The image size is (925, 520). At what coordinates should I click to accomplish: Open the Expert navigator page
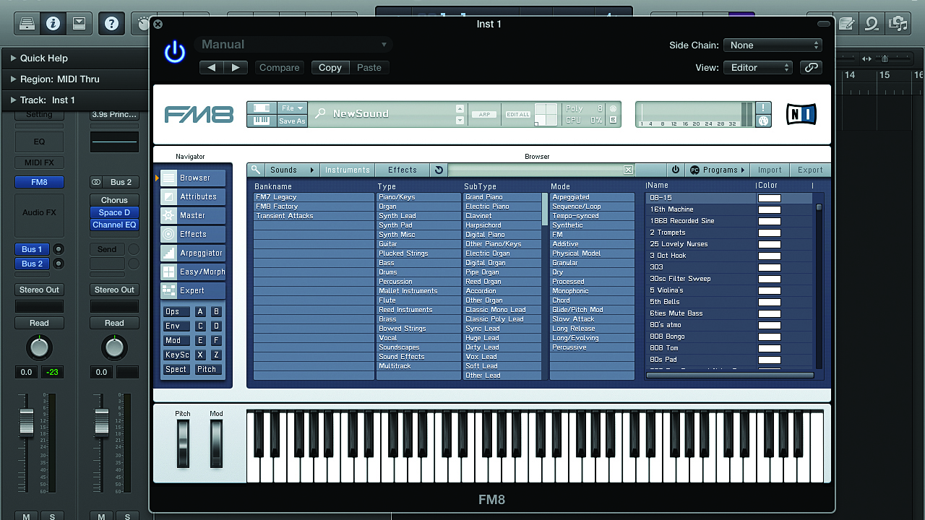click(193, 290)
